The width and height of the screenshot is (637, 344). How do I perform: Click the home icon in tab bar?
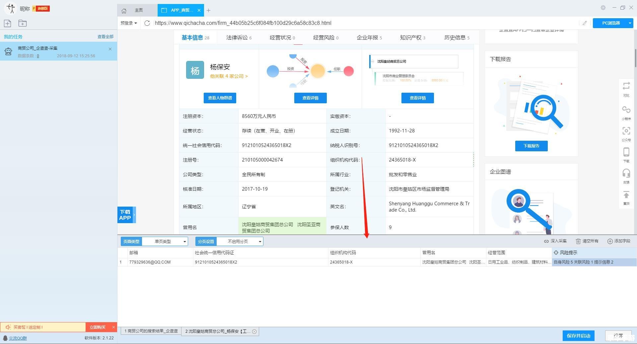[124, 11]
